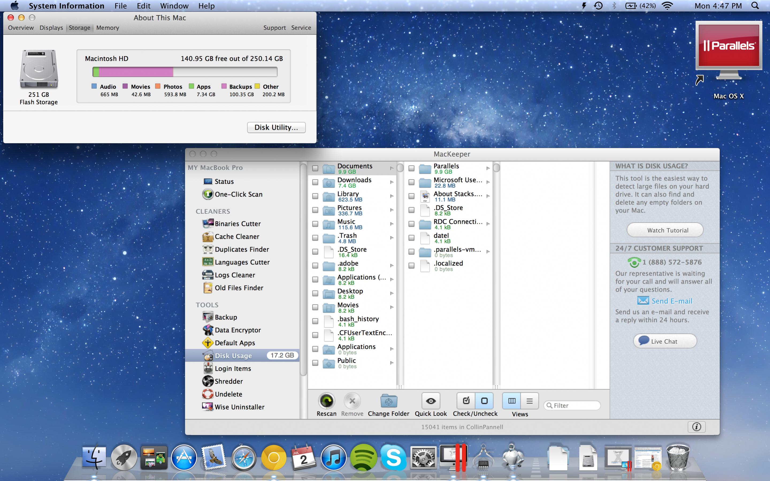770x481 pixels.
Task: Check the Music folder checkbox
Action: point(315,224)
